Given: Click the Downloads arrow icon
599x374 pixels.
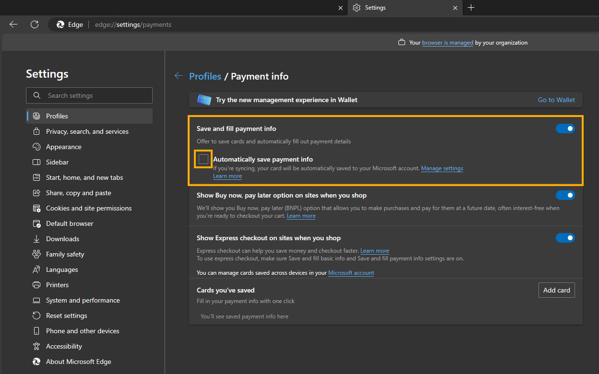Looking at the screenshot, I should 36,239.
